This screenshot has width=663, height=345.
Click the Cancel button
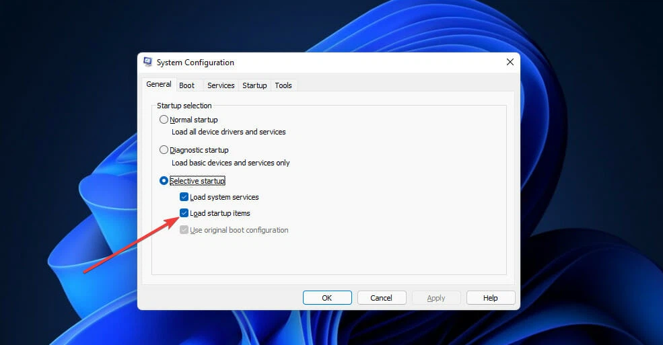[x=382, y=297]
